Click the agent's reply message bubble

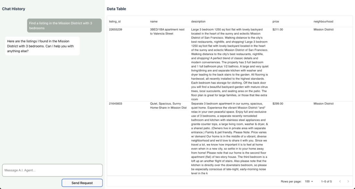point(42,46)
